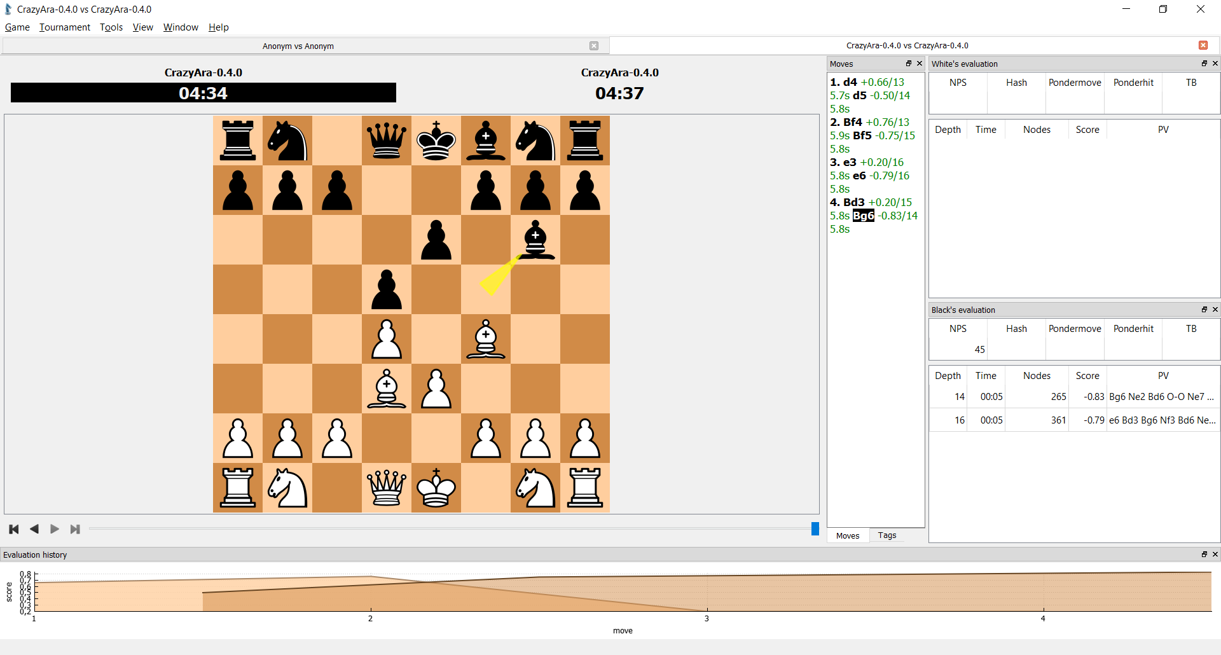The image size is (1221, 655).
Task: Open the Game menu
Action: tap(17, 27)
